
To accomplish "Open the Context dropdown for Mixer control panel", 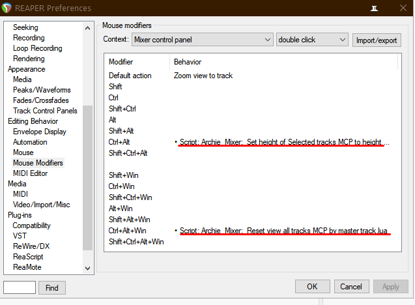I will [202, 40].
